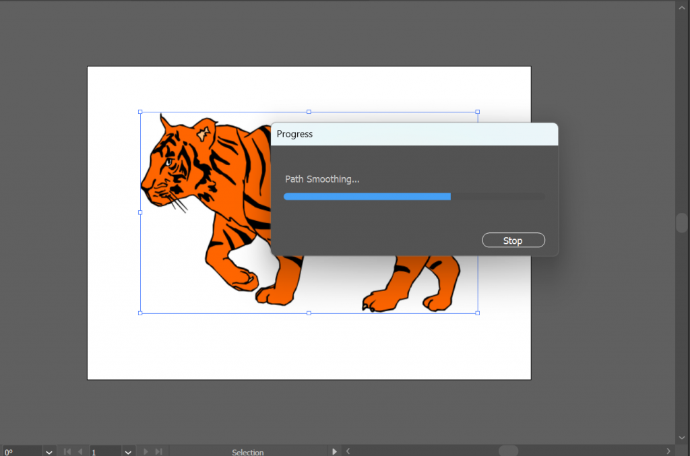Click the top-center selection handle

pos(309,112)
